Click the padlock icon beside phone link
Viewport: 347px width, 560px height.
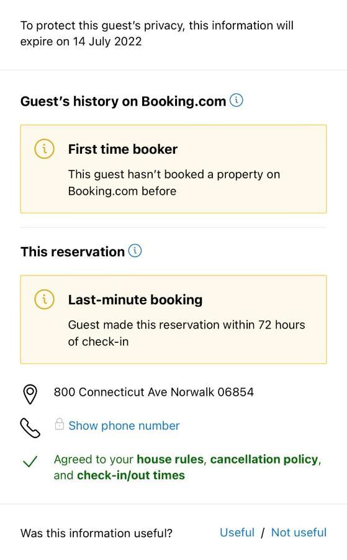[x=59, y=424]
